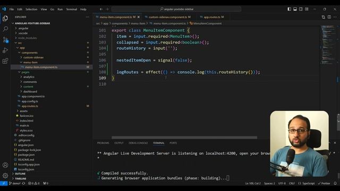Image resolution: width=340 pixels, height=191 pixels.
Task: Collapse the src folder
Action: tap(20, 43)
